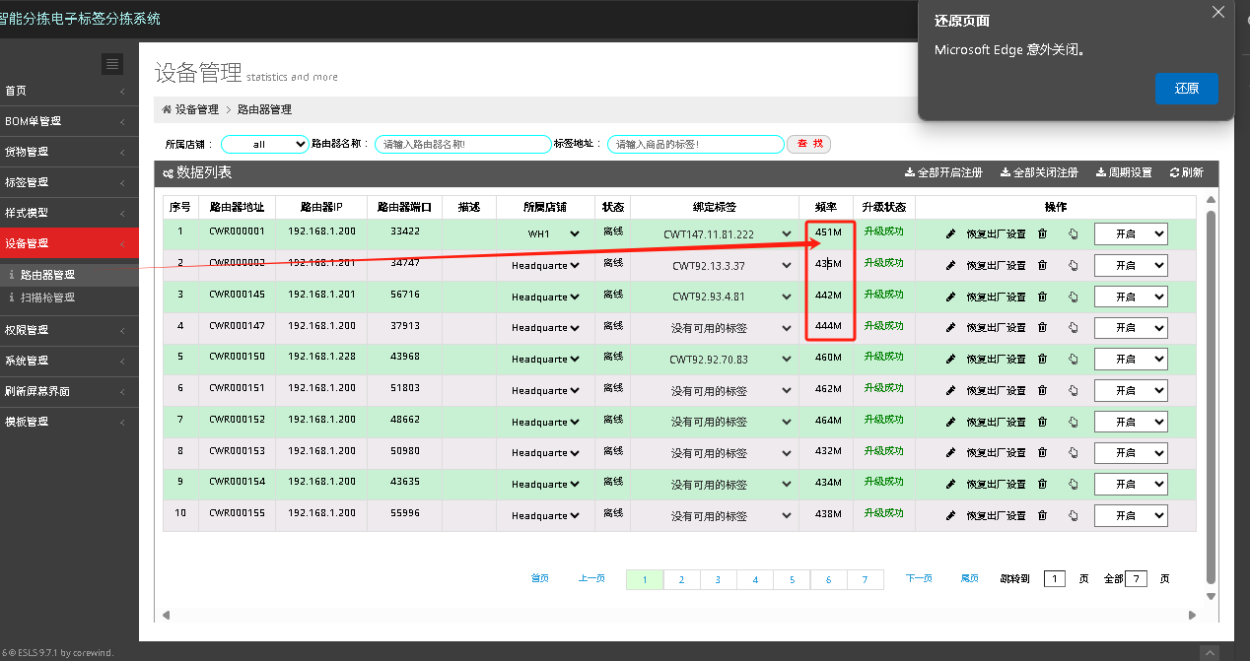Viewport: 1250px width, 661px height.
Task: Click trash delete icon in row 3
Action: [x=1042, y=297]
